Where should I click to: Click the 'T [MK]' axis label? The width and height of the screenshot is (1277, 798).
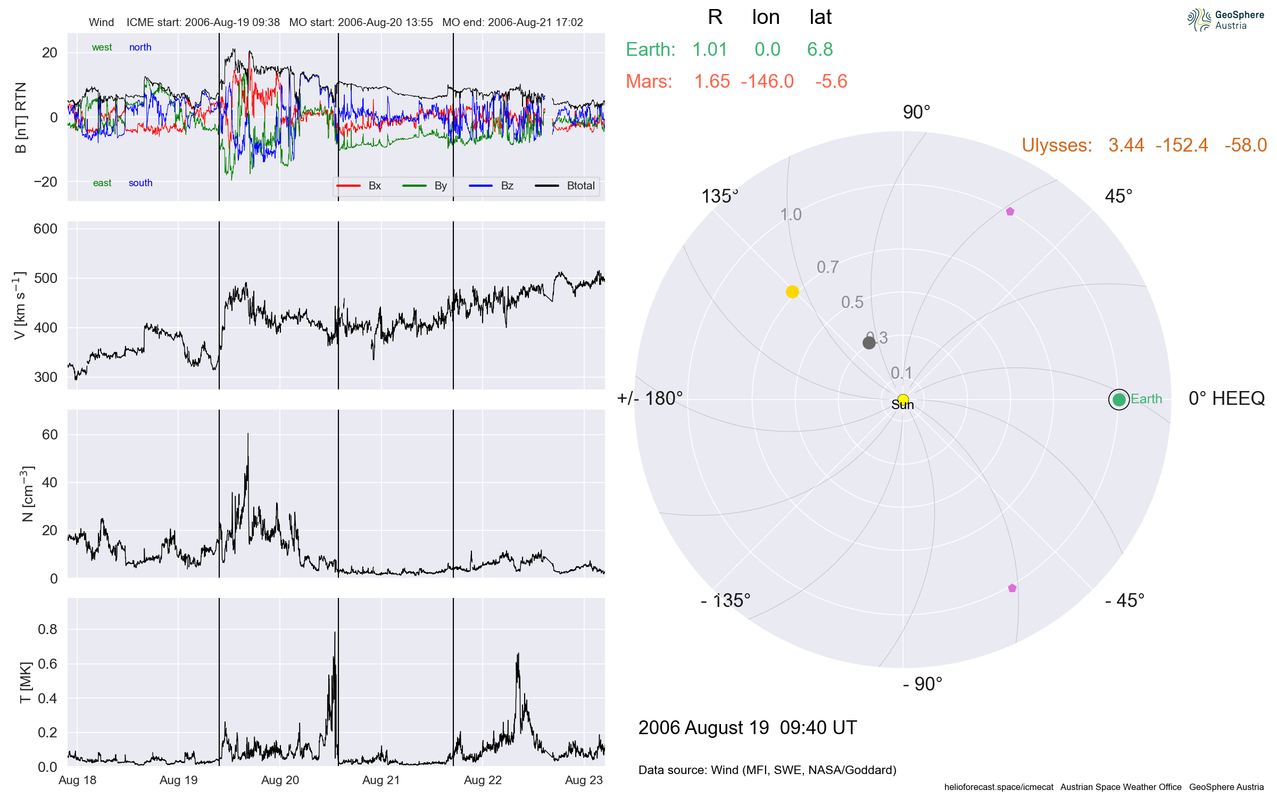[25, 683]
